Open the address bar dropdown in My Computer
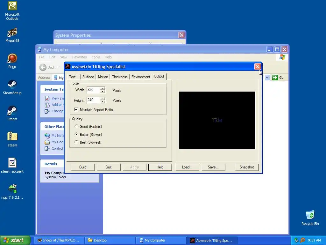Viewport: 326px width, 245px height. coord(267,78)
